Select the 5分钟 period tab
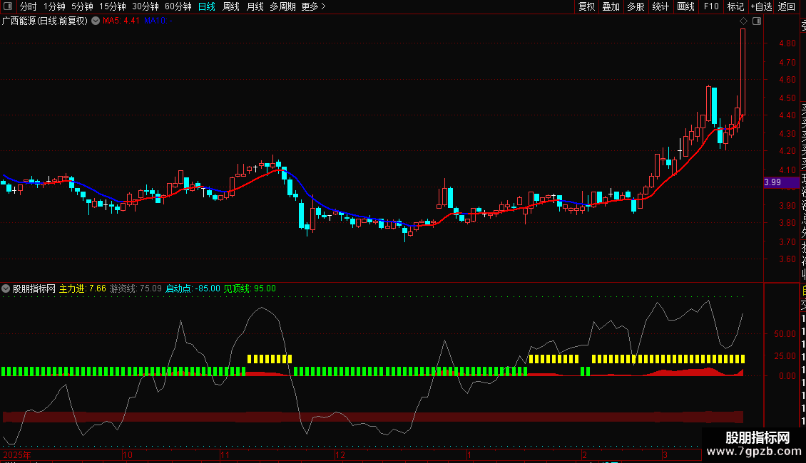This screenshot has width=806, height=463. [x=82, y=6]
